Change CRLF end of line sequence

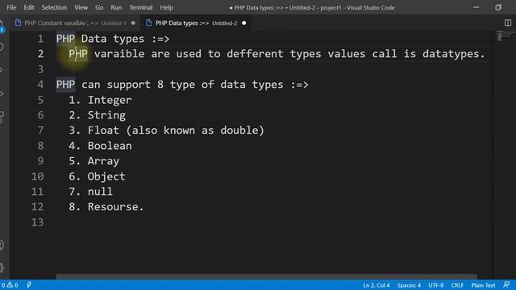tap(457, 285)
